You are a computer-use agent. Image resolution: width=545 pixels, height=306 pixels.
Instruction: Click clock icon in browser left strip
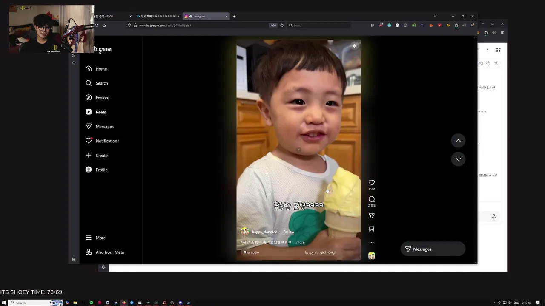tap(74, 55)
